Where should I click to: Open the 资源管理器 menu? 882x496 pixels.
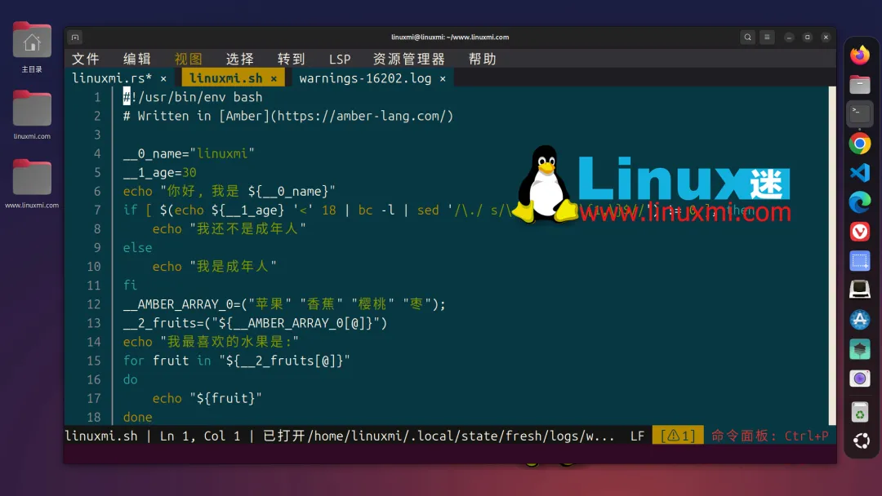point(409,59)
